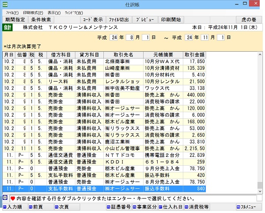The image size is (265, 213).
Task: Select the KDDI row
Action: (x=104, y=162)
